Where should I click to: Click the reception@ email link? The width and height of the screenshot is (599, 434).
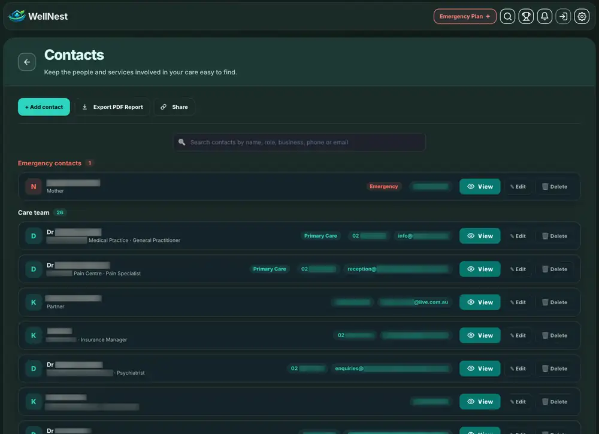[x=397, y=269]
